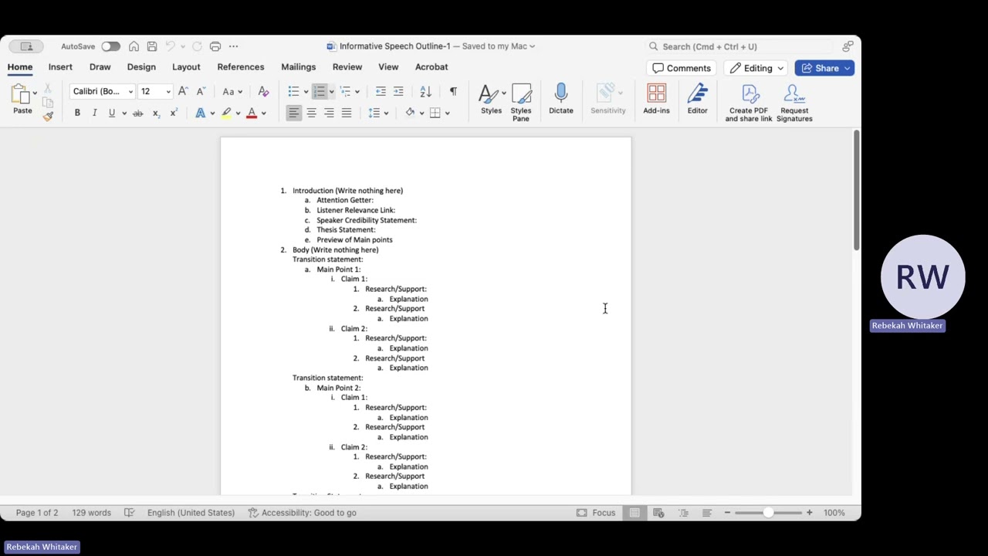Click the 129 words count
This screenshot has height=556, width=988.
[x=92, y=513]
